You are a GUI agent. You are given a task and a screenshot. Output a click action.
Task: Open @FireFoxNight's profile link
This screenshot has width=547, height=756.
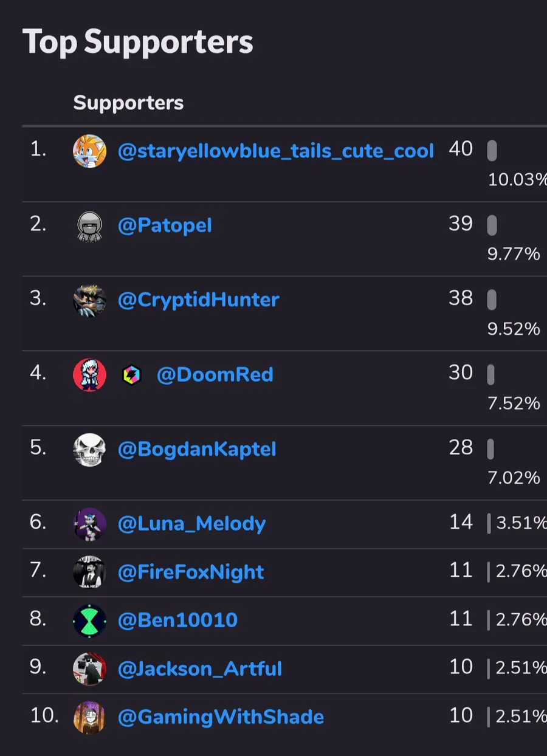pyautogui.click(x=191, y=572)
